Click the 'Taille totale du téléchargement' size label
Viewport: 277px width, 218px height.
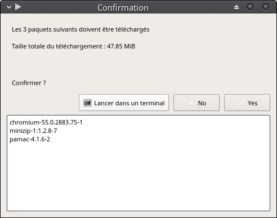pos(73,46)
